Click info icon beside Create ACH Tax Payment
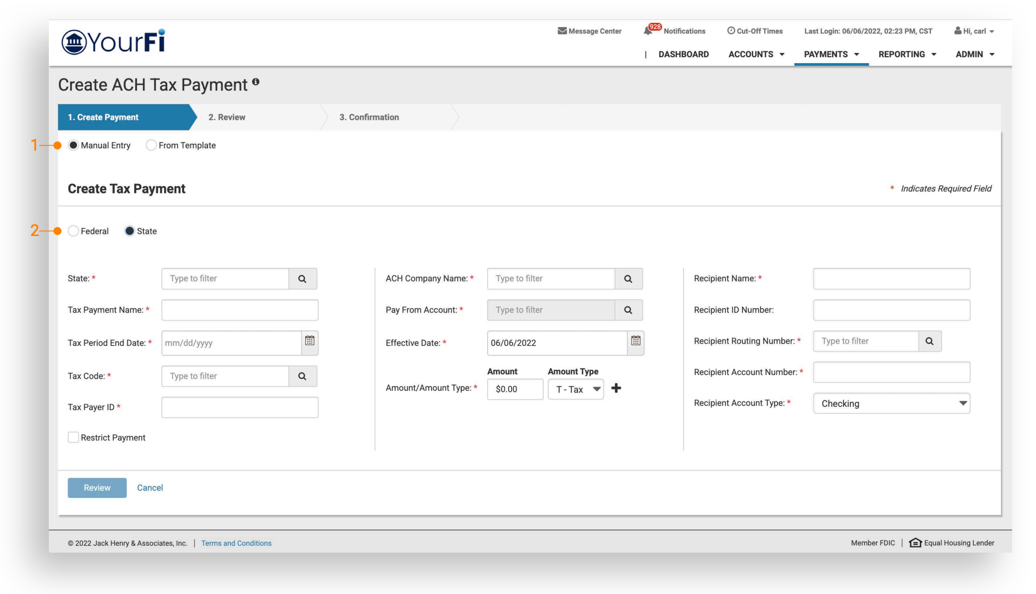Viewport: 1036px width, 594px height. click(x=256, y=82)
